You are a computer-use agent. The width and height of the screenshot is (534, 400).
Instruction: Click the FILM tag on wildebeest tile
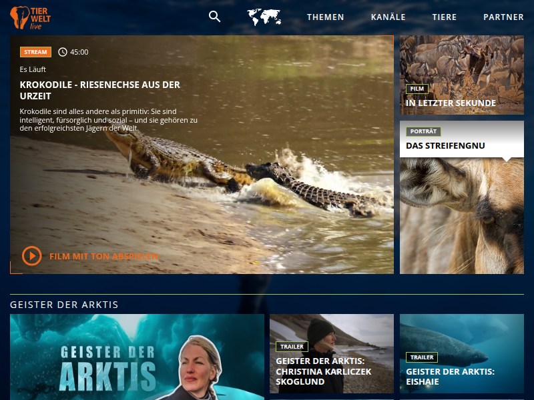click(x=417, y=89)
